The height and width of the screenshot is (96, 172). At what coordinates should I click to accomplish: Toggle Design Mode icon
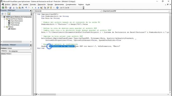41,8
